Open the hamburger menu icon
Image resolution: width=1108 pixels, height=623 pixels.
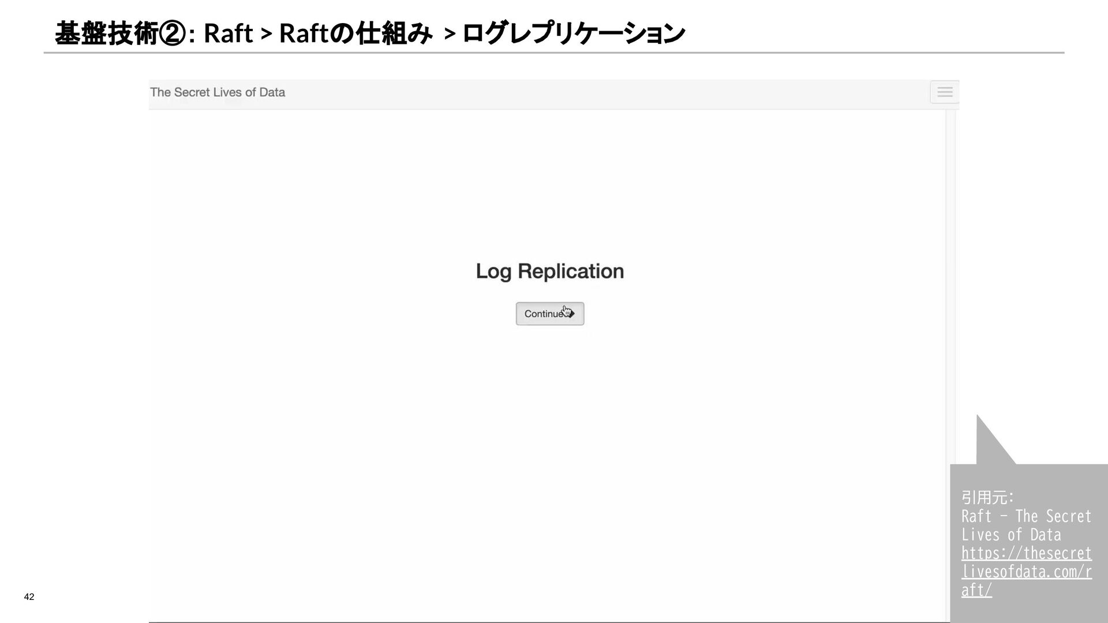(944, 92)
